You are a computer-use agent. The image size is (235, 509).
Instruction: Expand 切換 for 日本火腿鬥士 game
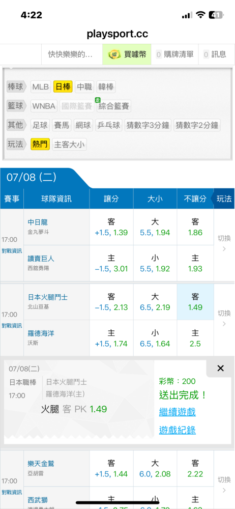224,318
